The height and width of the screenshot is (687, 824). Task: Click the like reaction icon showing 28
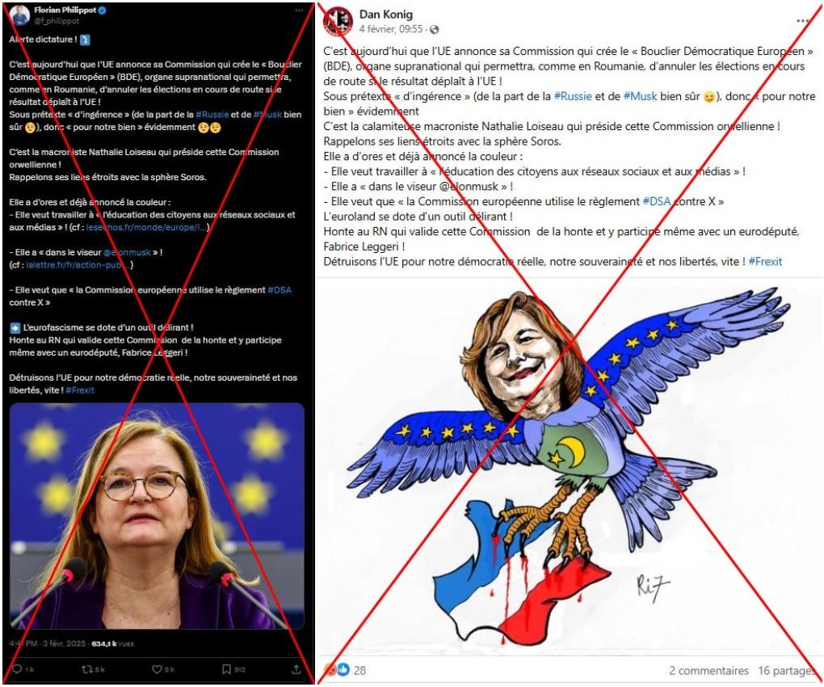tap(343, 670)
